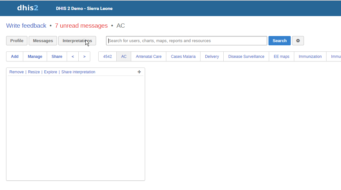341x190 pixels.
Task: Open the Disease Surveillance dashboard
Action: click(246, 57)
